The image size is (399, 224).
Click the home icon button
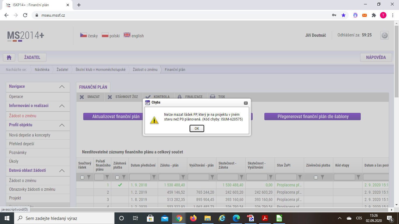[x=9, y=57]
